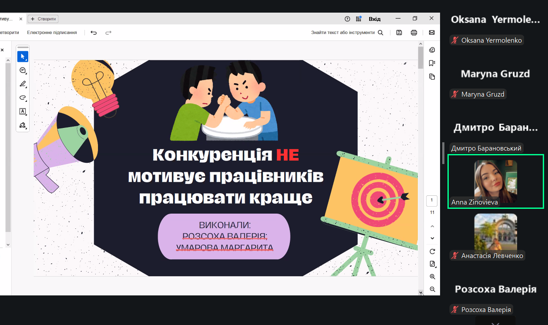548x325 pixels.
Task: Click the current page number field
Action: (x=432, y=201)
